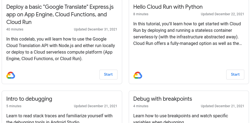Open 'Deploy a basic Google Translate Express.js' title
The image size is (252, 123).
pyautogui.click(x=60, y=14)
